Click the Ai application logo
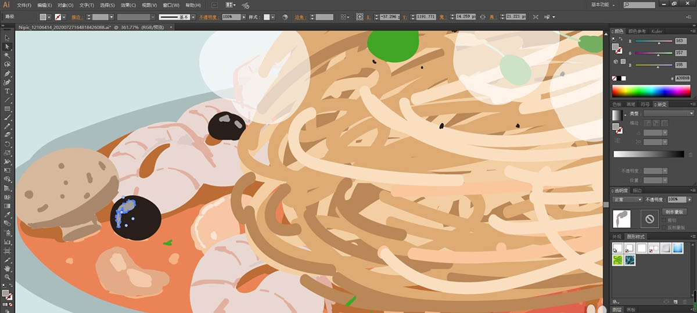 click(6, 5)
